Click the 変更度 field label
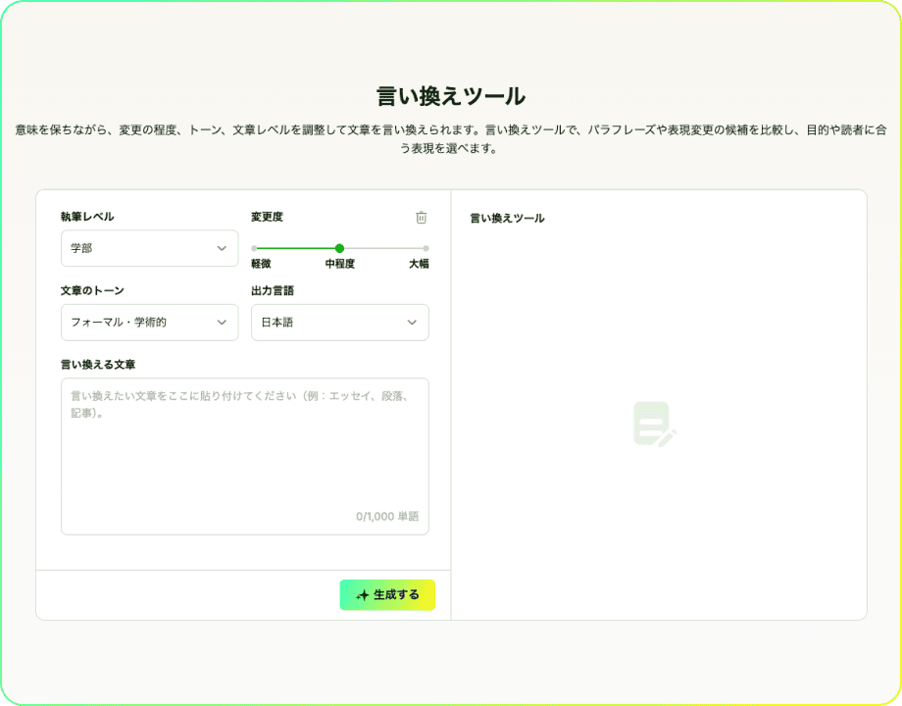902x706 pixels. (267, 217)
